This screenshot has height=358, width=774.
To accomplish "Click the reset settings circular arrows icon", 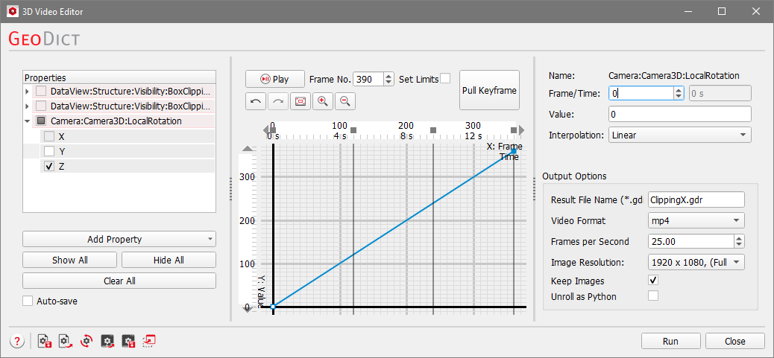I will tap(86, 341).
